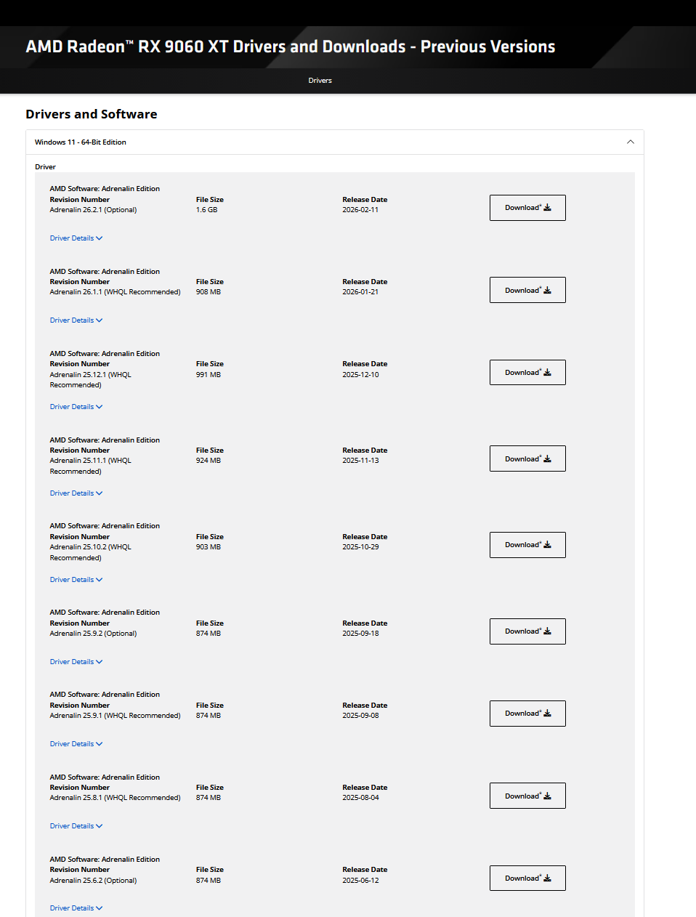Expand Driver Details for Adrenalin 26.1.1

[76, 320]
